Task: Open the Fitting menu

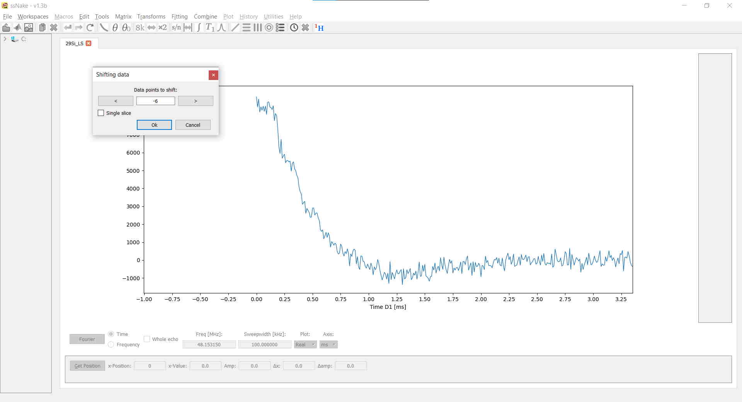Action: click(x=179, y=17)
